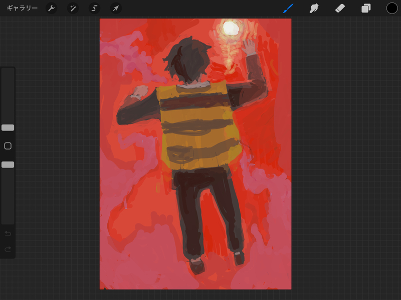Activate the Selection tool
401x300 pixels.
94,8
